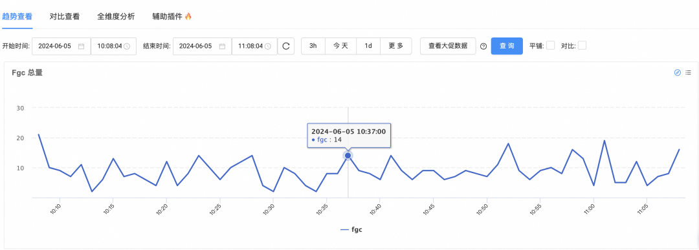Open the end time clock icon
Viewport: 699px width, 250px height.
click(x=268, y=47)
